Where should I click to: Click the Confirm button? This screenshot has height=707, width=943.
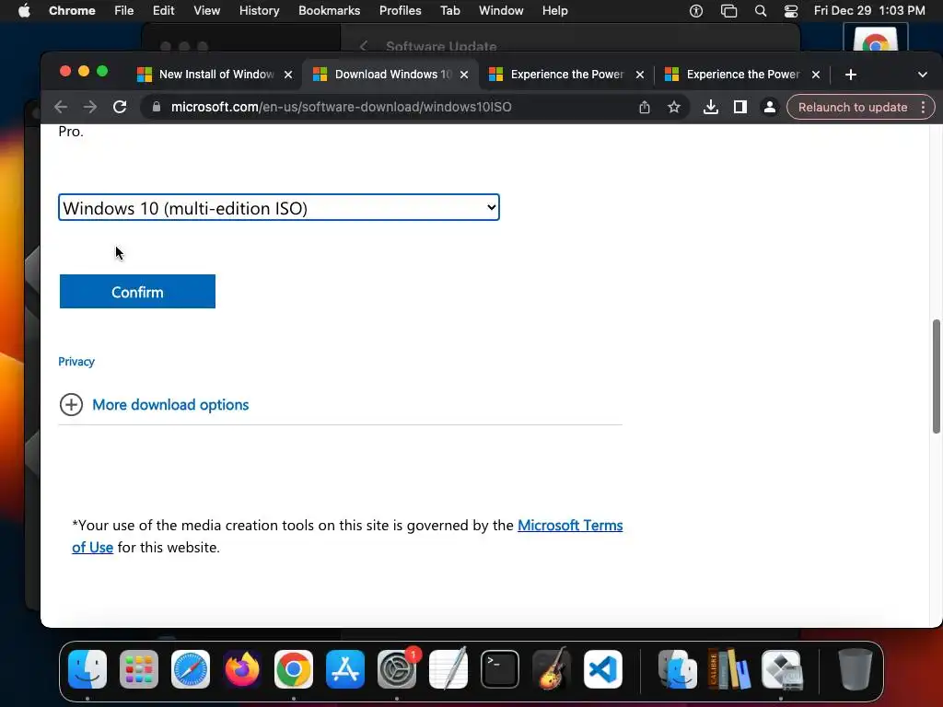137,292
